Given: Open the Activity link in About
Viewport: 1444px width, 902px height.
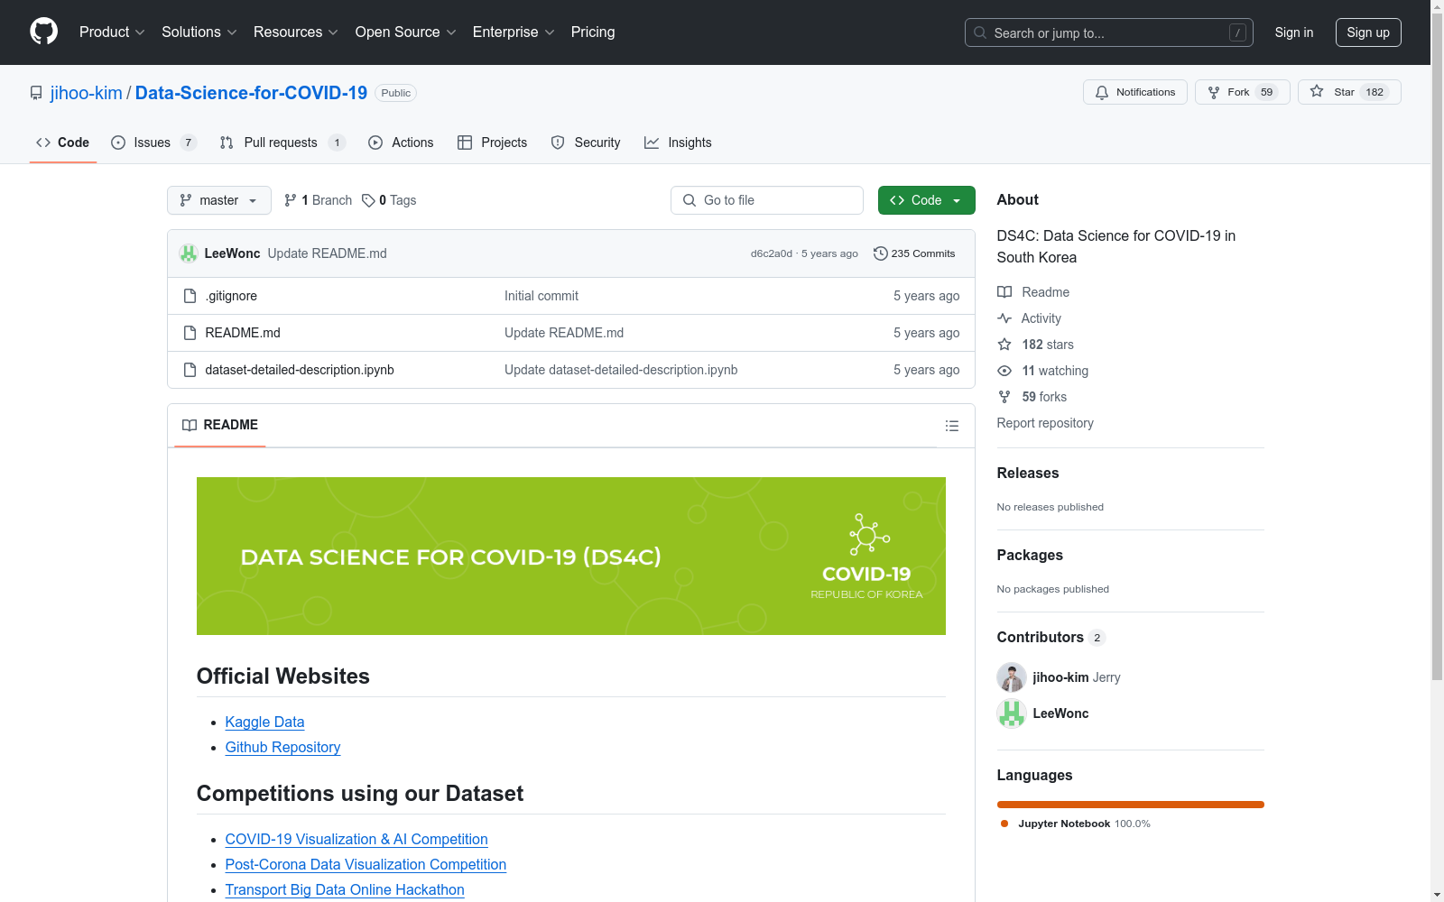Looking at the screenshot, I should pyautogui.click(x=1029, y=318).
